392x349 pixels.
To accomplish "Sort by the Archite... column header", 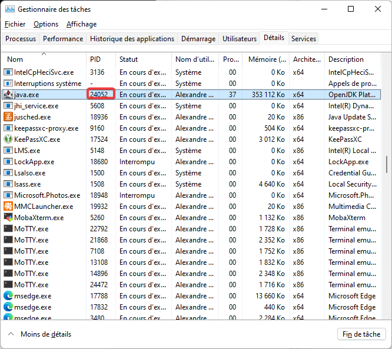I will point(307,59).
